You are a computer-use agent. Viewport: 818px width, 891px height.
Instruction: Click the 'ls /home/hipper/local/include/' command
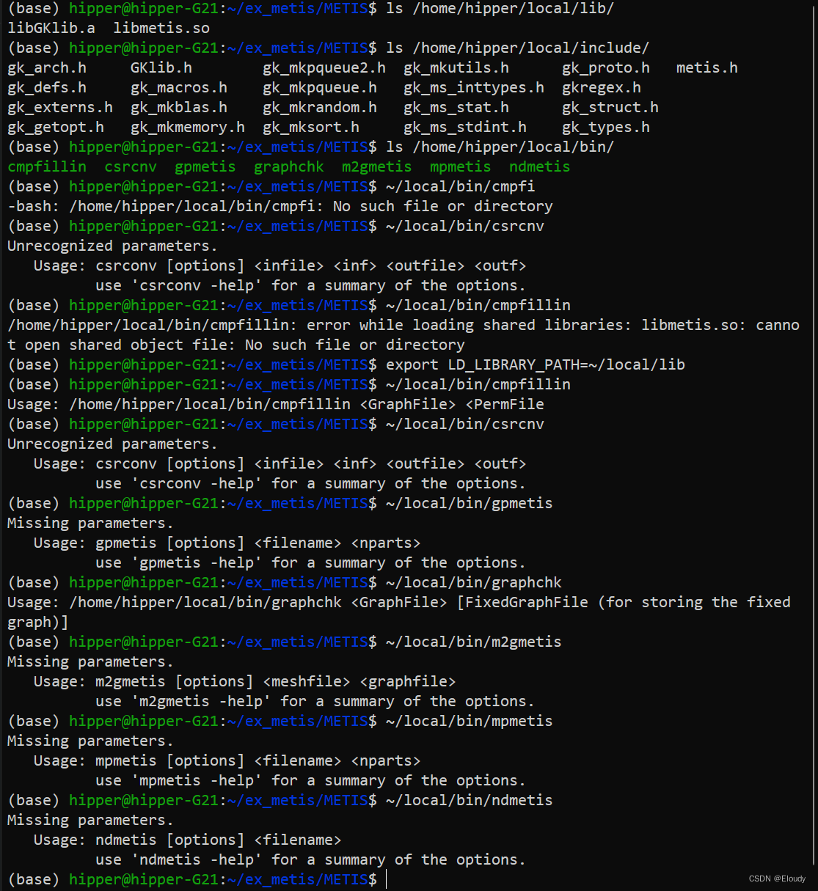[518, 48]
